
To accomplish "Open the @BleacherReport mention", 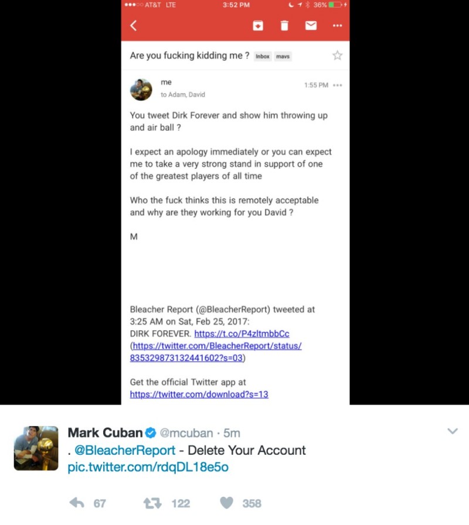I will point(125,451).
